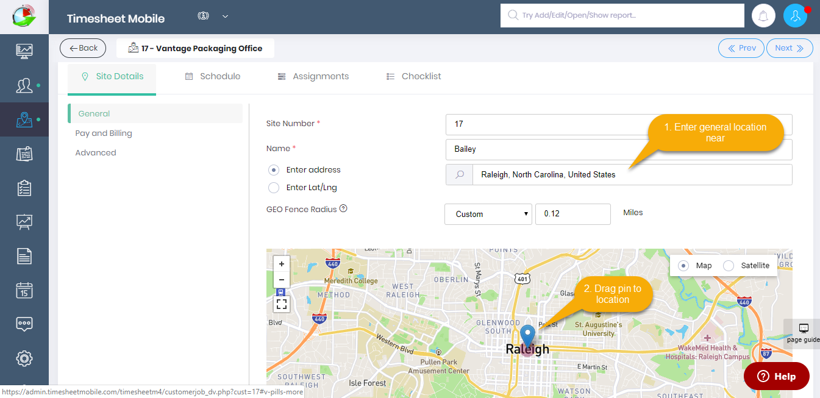Click the "Miles" unit label
The width and height of the screenshot is (820, 398).
[x=633, y=213]
